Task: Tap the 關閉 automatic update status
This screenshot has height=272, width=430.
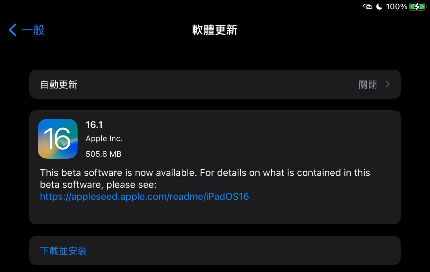Action: 368,85
